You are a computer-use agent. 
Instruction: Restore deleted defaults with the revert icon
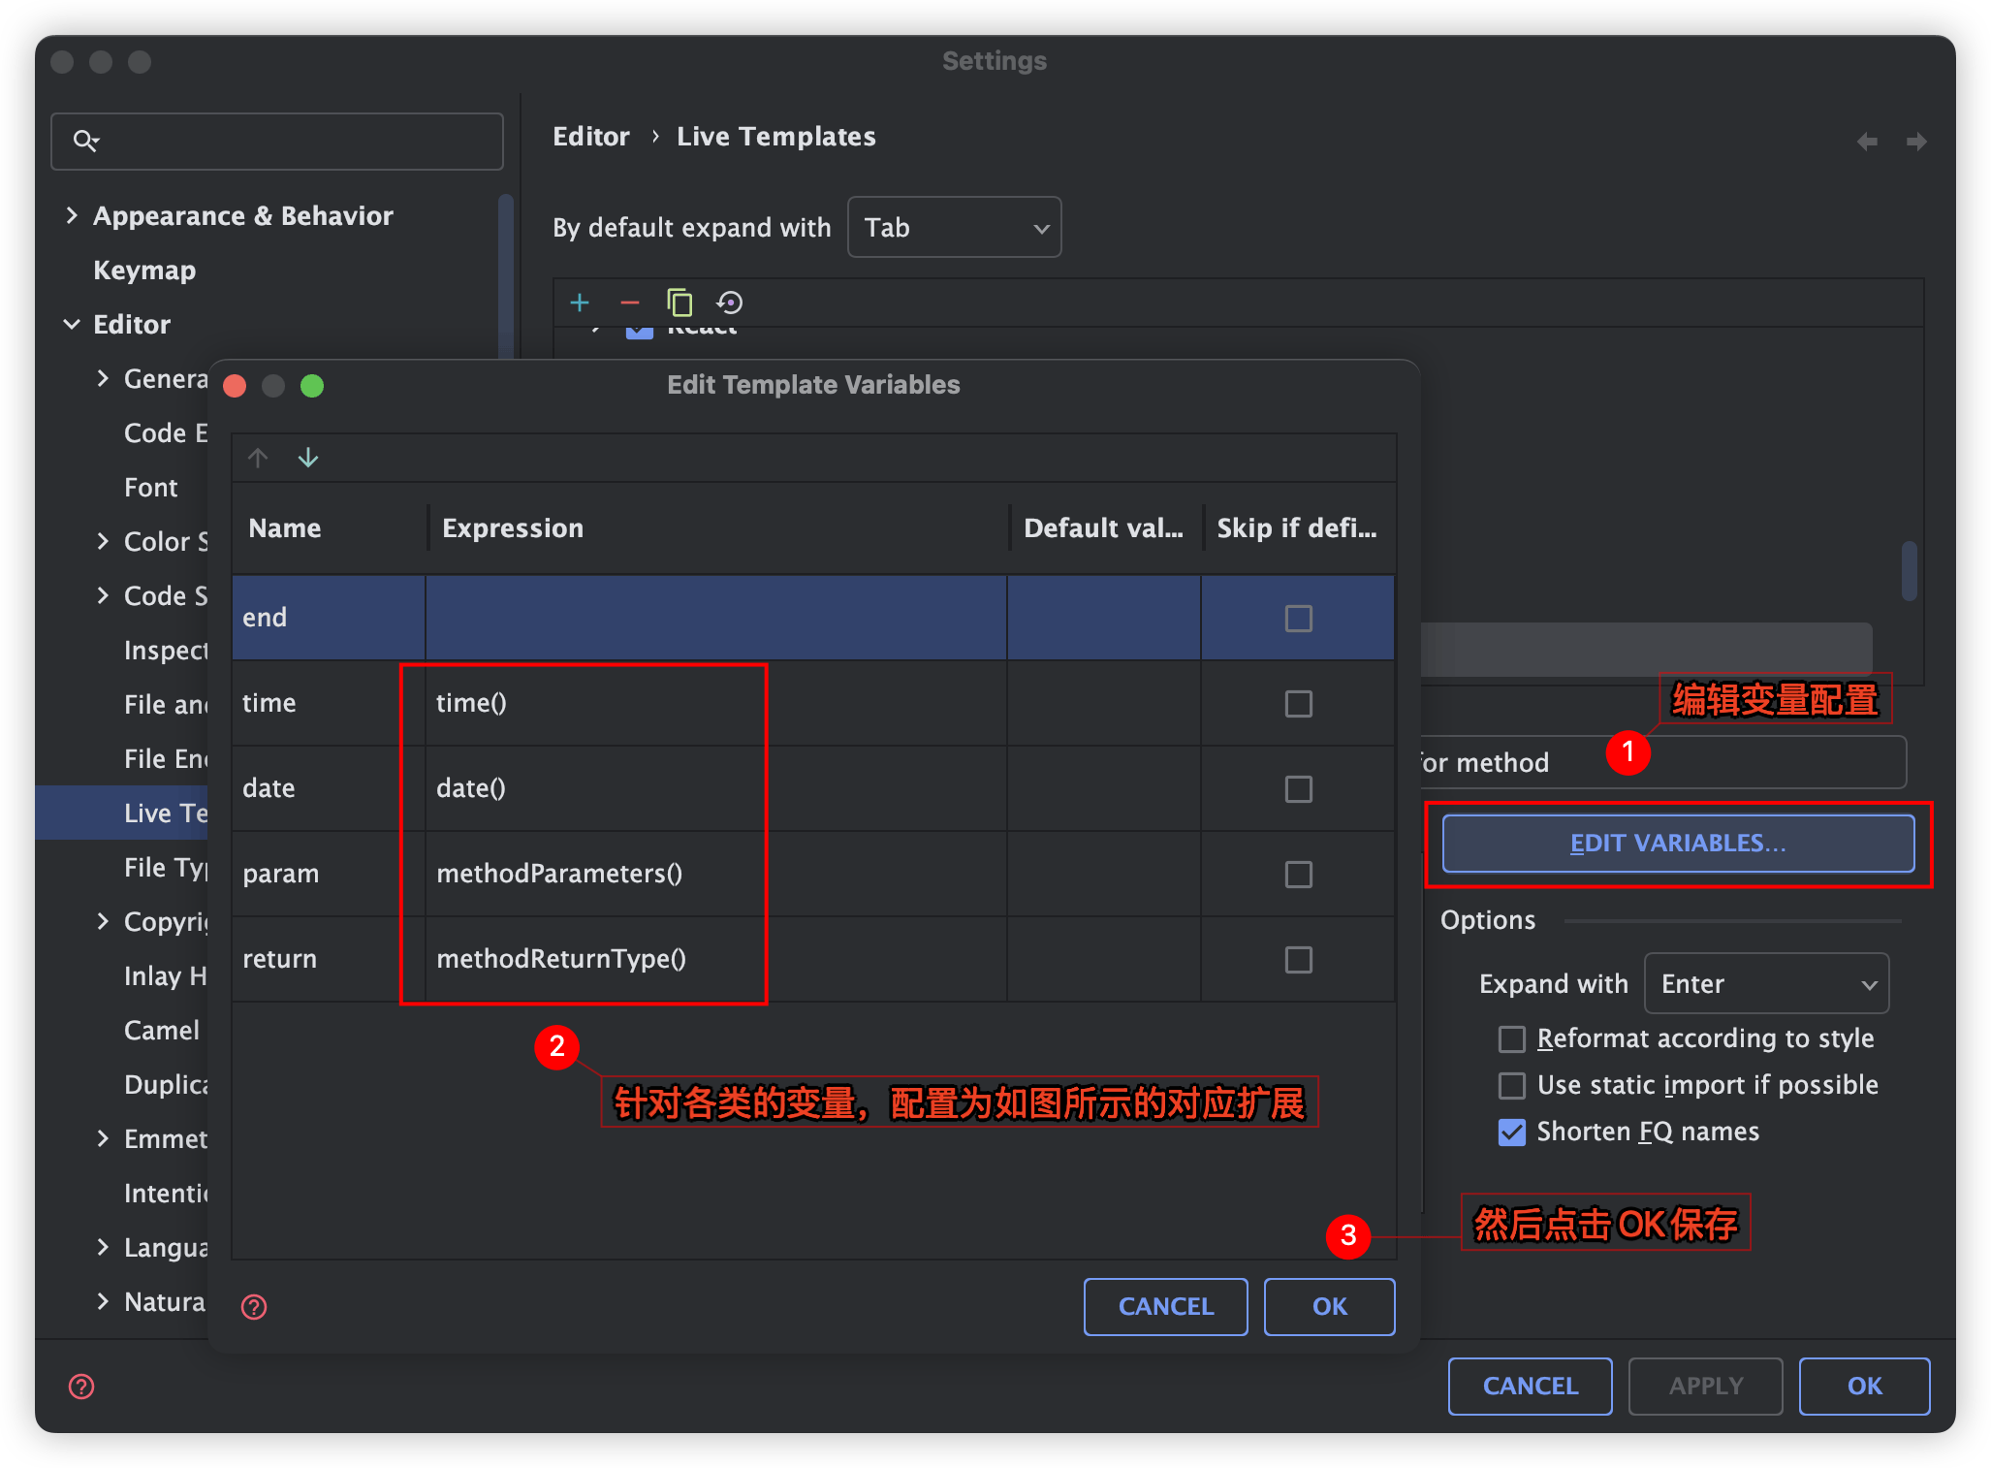click(x=730, y=303)
